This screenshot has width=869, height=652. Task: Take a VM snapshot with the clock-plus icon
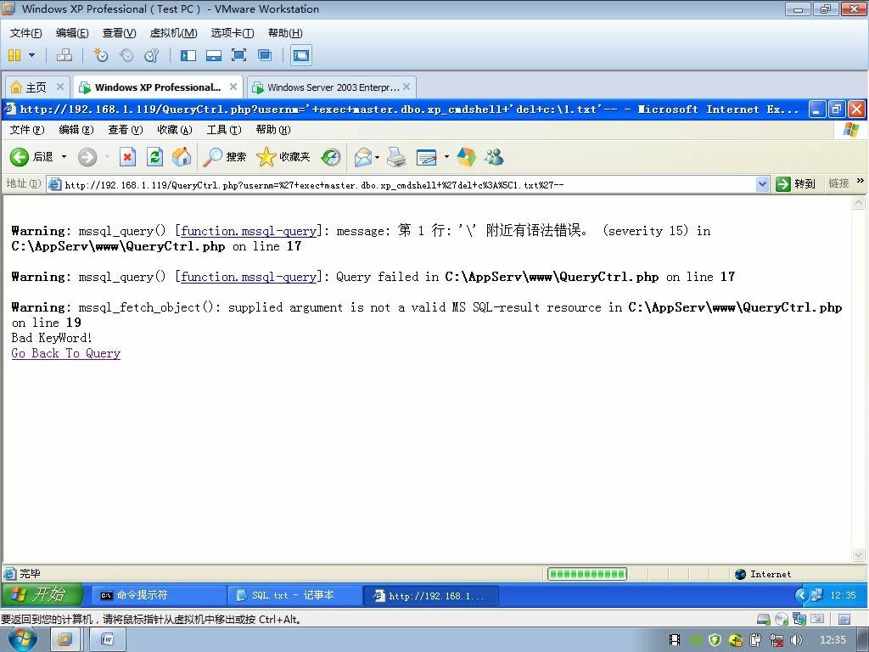click(100, 55)
